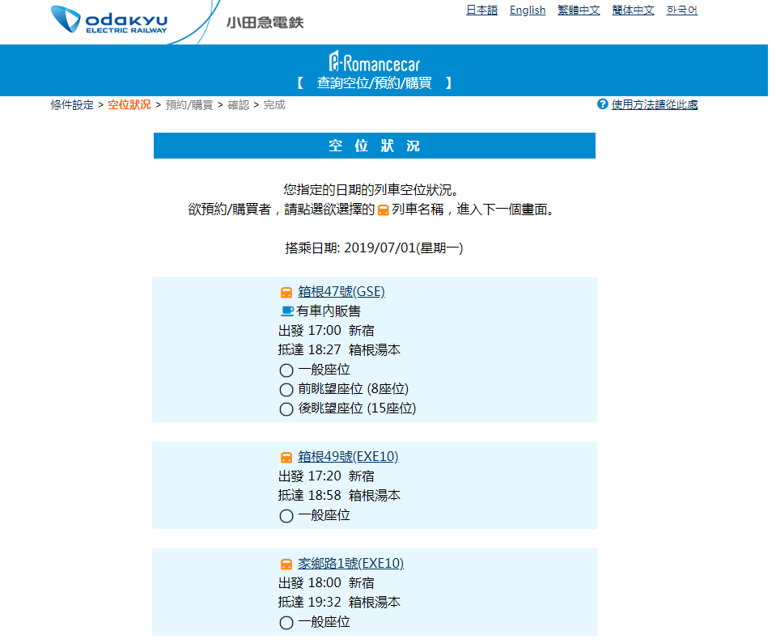Click the Odakyu Electric Railway logo
Viewport: 776px width, 643px height.
point(109,19)
